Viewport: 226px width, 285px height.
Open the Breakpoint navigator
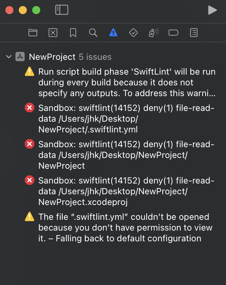click(x=174, y=33)
